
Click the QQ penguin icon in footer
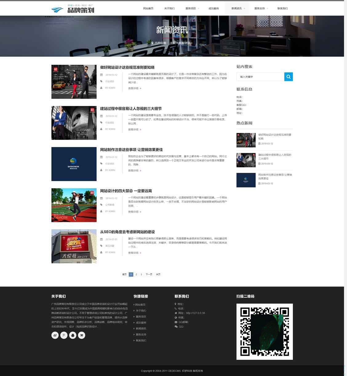point(73,335)
